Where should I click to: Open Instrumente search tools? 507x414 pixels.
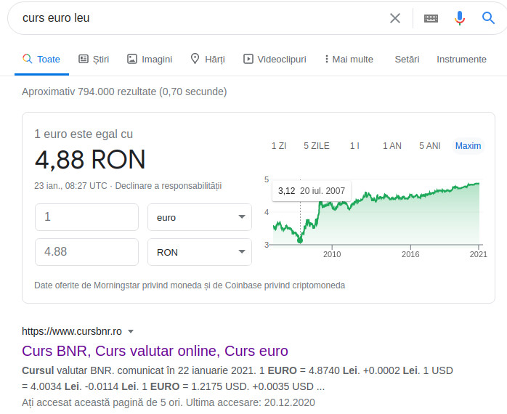click(461, 59)
